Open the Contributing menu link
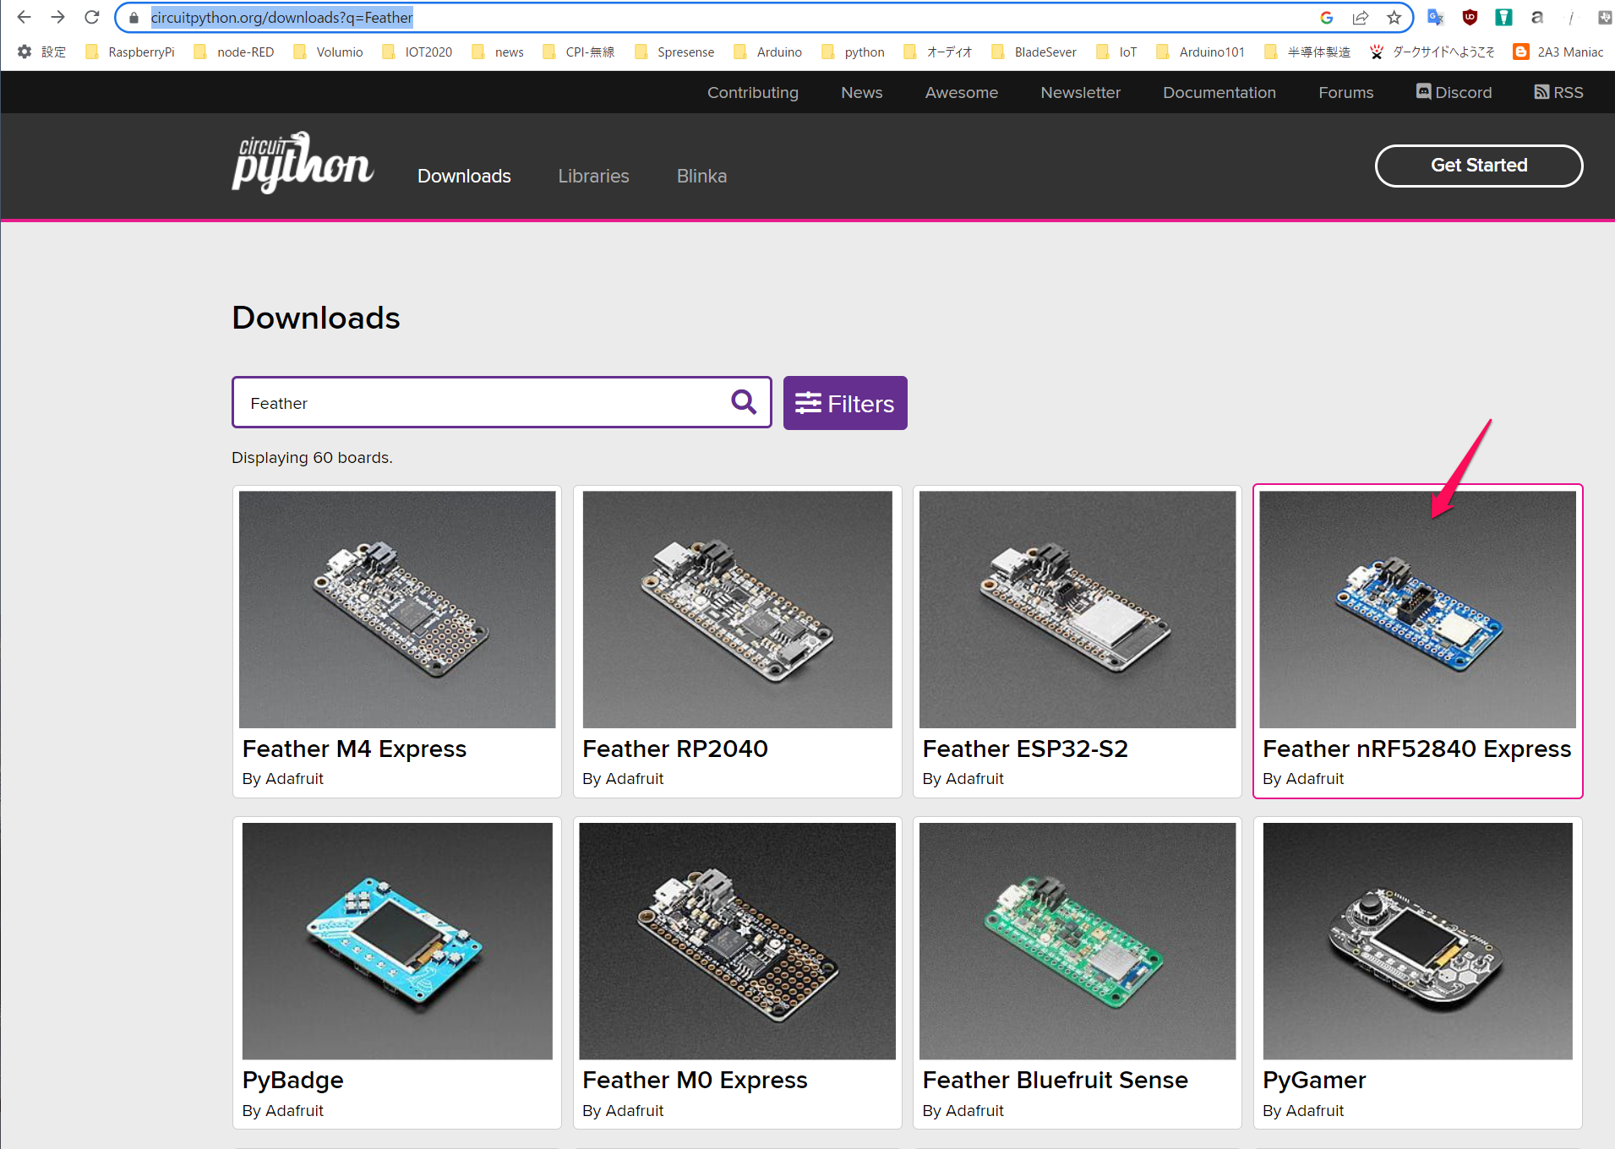The image size is (1615, 1149). point(753,92)
